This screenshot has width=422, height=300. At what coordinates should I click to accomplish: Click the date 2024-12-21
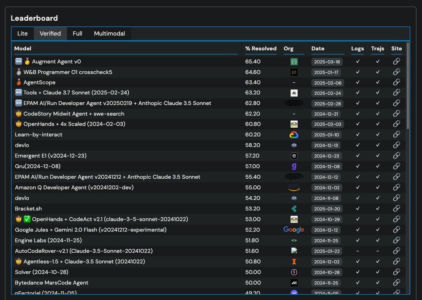326,114
